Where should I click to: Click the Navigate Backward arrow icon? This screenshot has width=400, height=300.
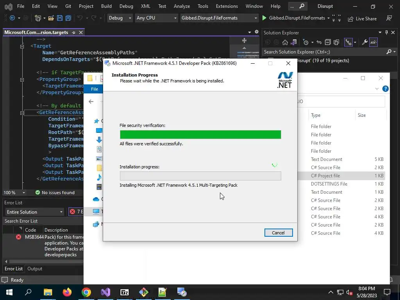pyautogui.click(x=12, y=18)
